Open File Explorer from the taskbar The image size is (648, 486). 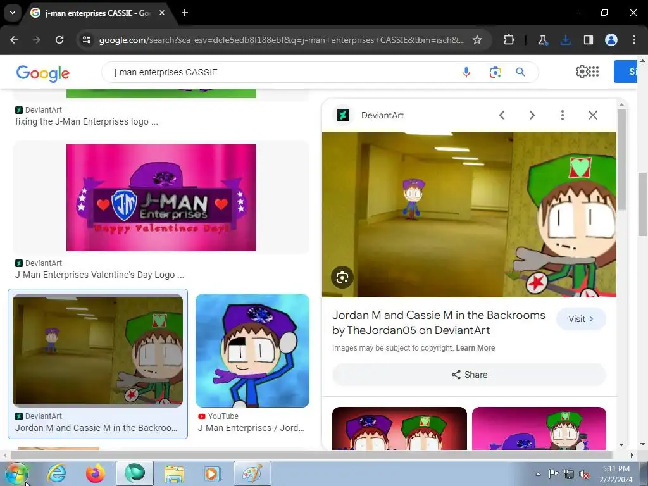[x=173, y=473]
